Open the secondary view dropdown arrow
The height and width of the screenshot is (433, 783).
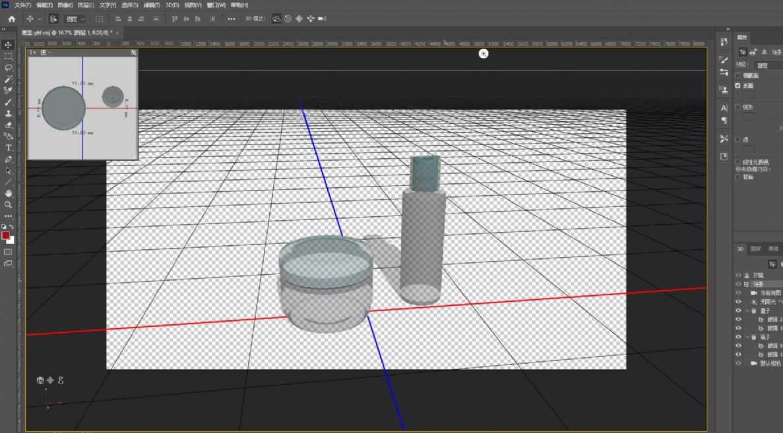click(x=49, y=52)
